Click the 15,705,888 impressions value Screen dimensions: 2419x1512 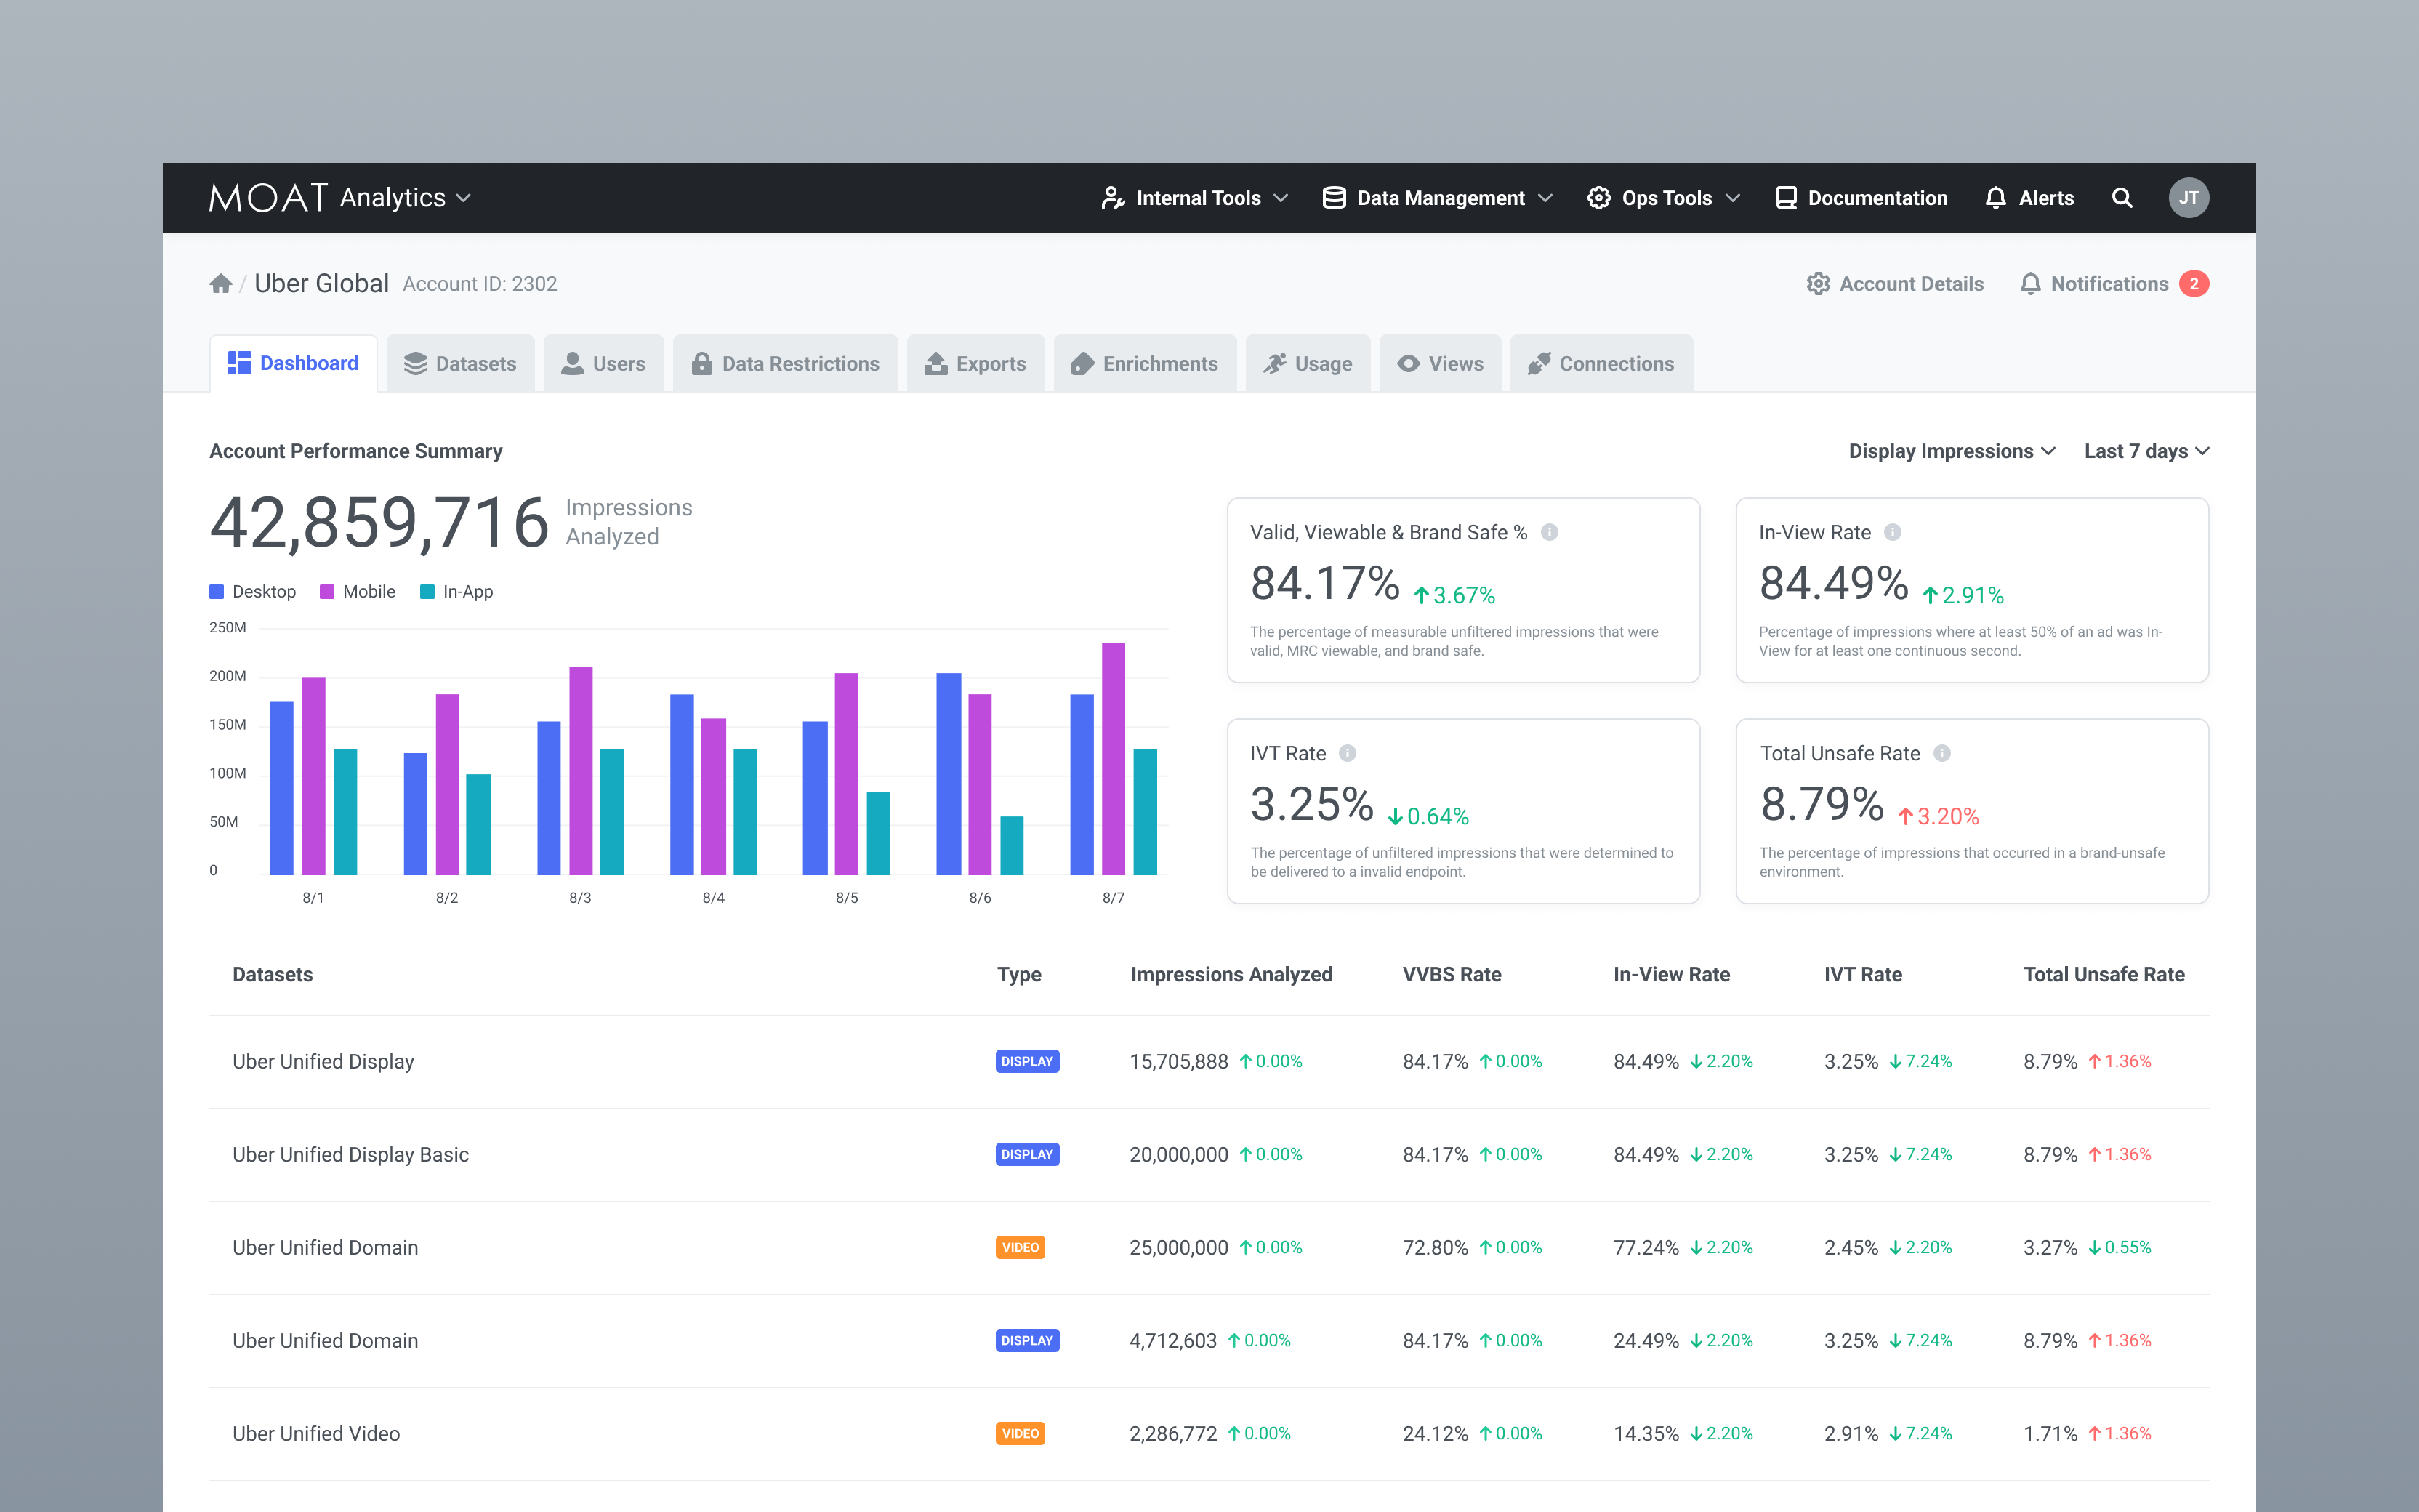[x=1178, y=1061]
